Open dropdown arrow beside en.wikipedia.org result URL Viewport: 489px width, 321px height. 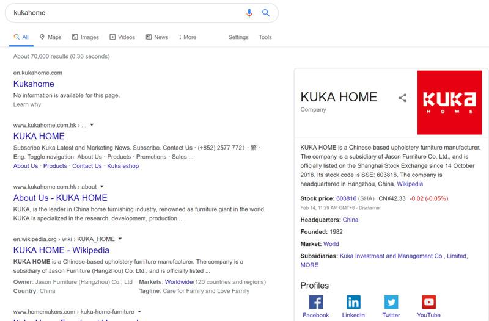pos(120,239)
